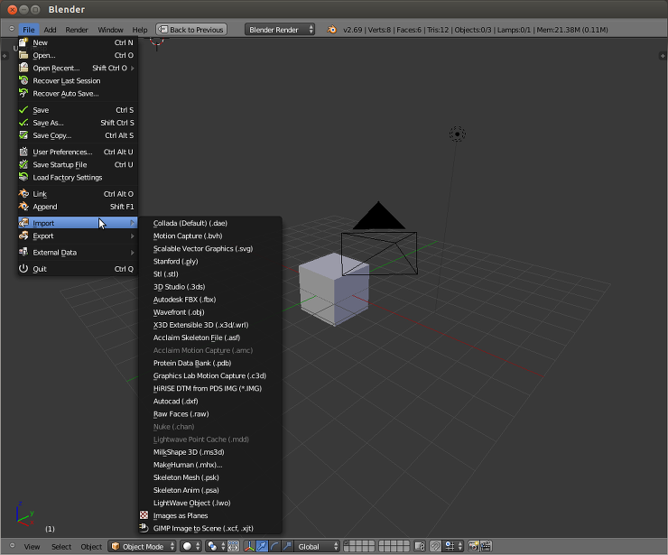Import Stanford (.ply) file
668x555 pixels.
[210, 261]
